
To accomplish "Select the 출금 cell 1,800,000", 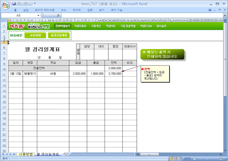I will point(96,74).
